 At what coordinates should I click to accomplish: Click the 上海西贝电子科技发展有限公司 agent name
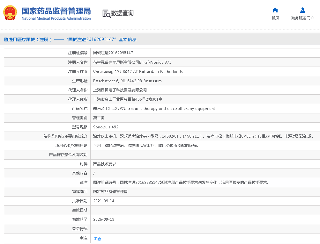pyautogui.click(x=120, y=90)
